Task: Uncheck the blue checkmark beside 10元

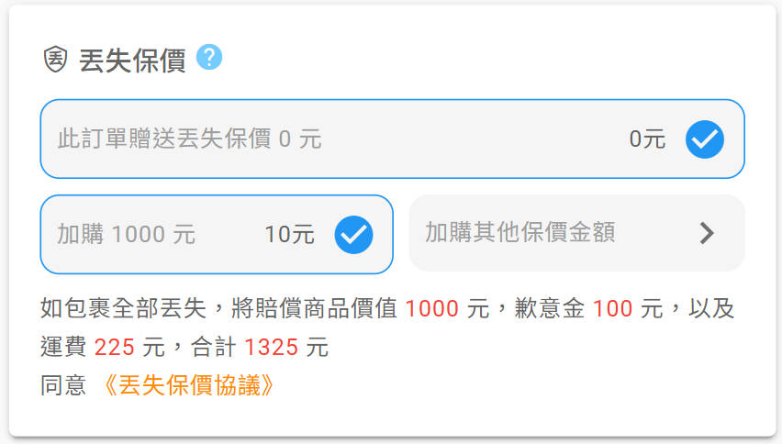Action: [353, 234]
